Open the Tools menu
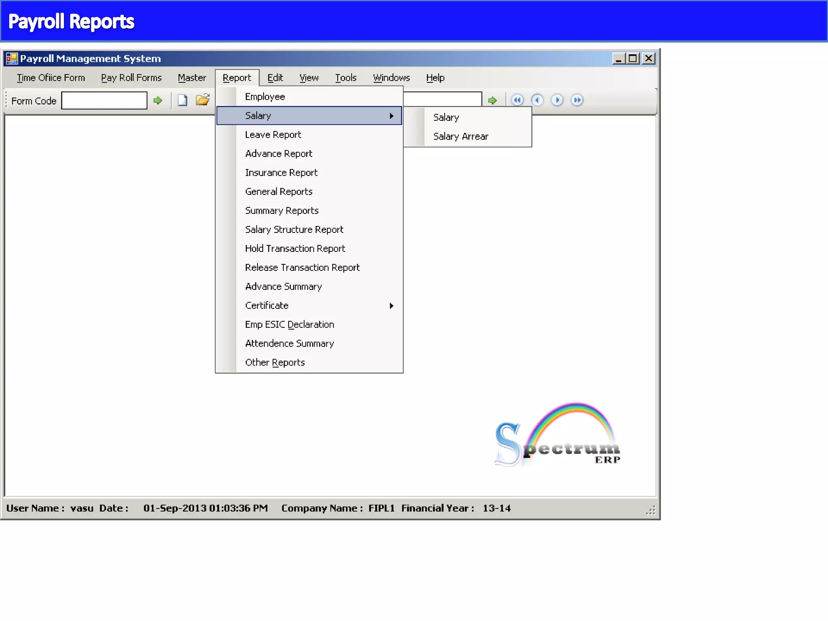 click(346, 78)
